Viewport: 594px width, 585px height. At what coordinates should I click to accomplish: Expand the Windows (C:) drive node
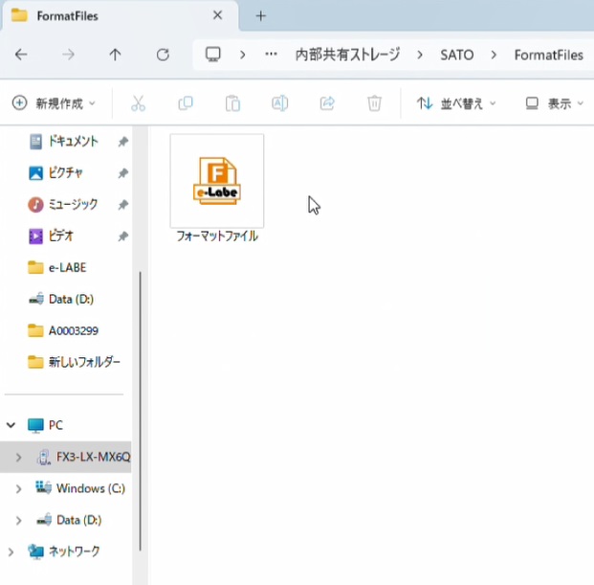pyautogui.click(x=18, y=489)
